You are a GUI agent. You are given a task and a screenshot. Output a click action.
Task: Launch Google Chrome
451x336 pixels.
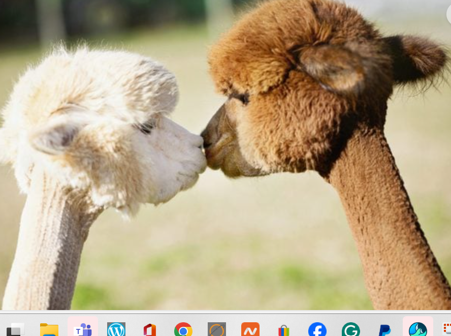point(183,329)
